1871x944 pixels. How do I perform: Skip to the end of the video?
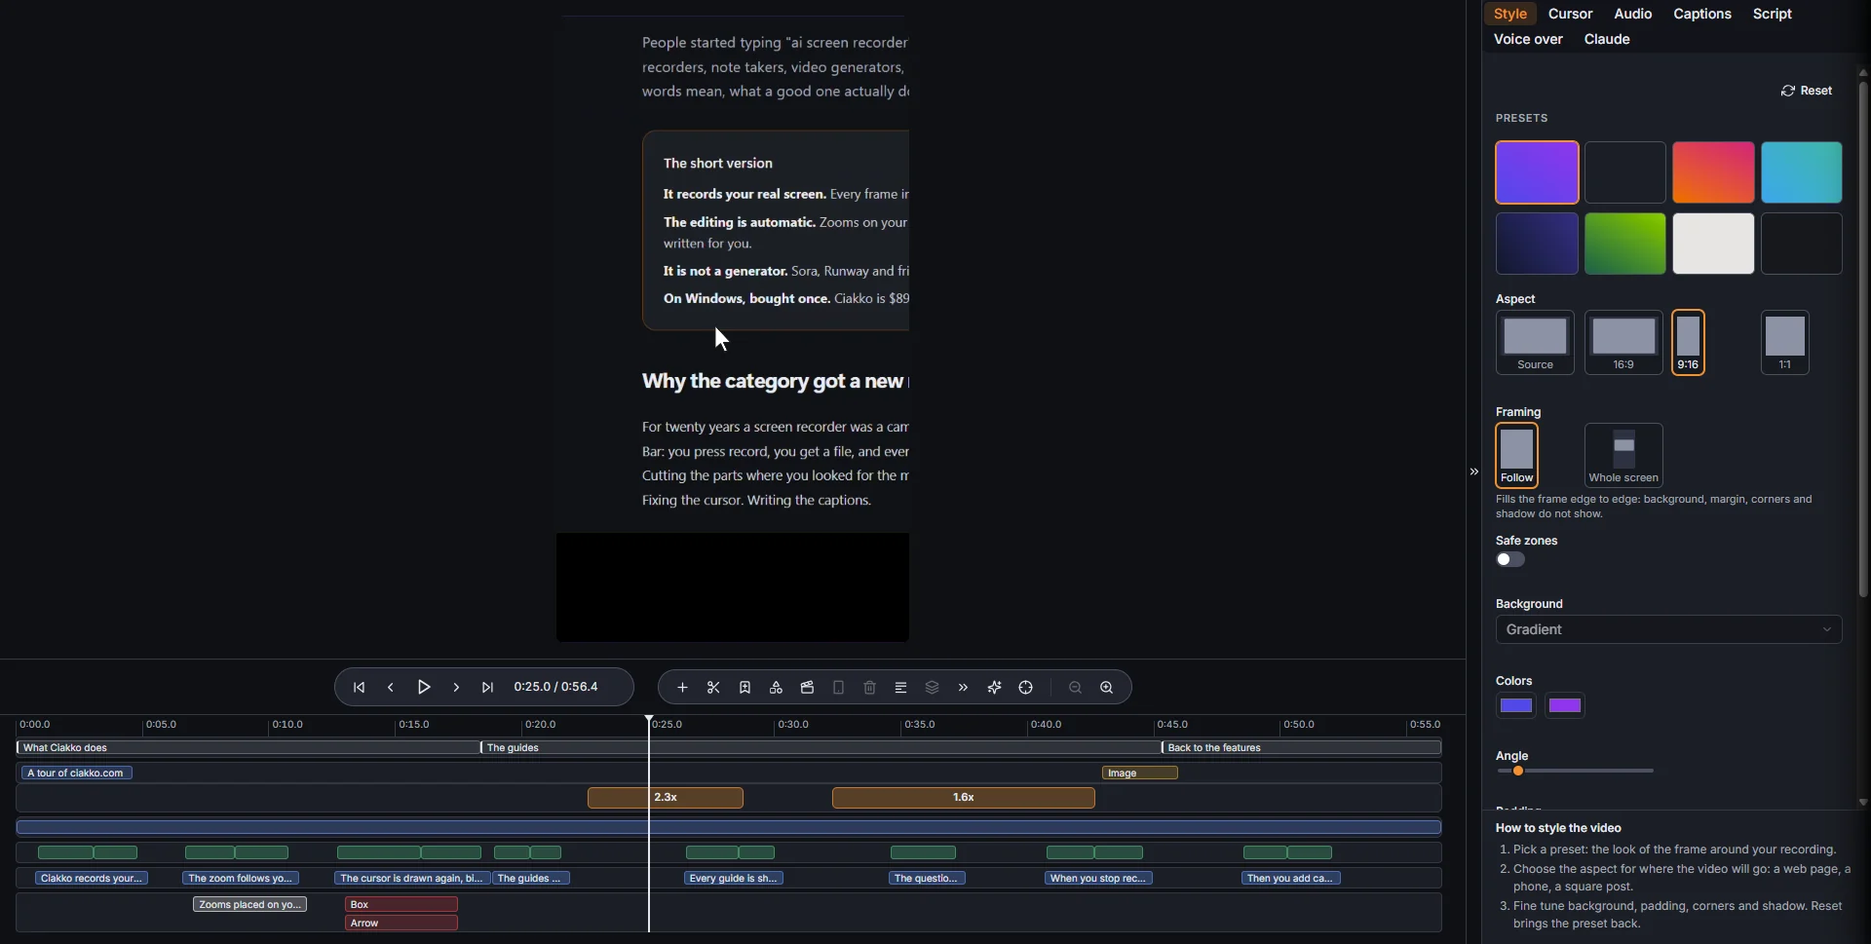pos(488,688)
